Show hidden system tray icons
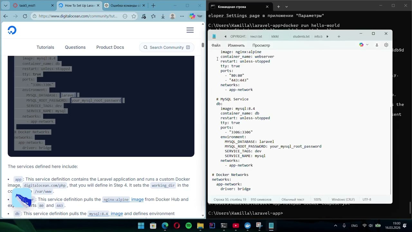The width and height of the screenshot is (412, 232). (335, 226)
